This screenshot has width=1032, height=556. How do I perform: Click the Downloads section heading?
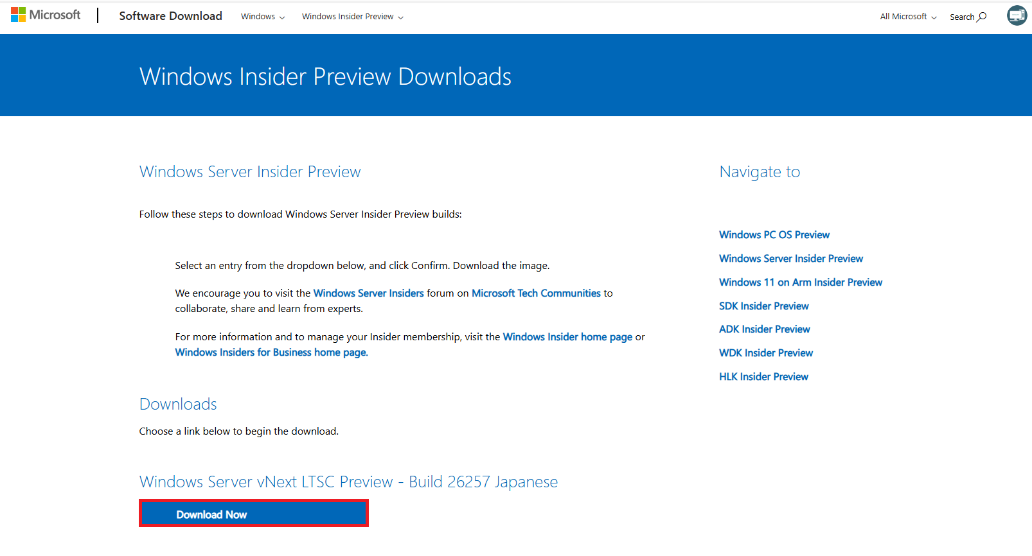click(x=178, y=404)
